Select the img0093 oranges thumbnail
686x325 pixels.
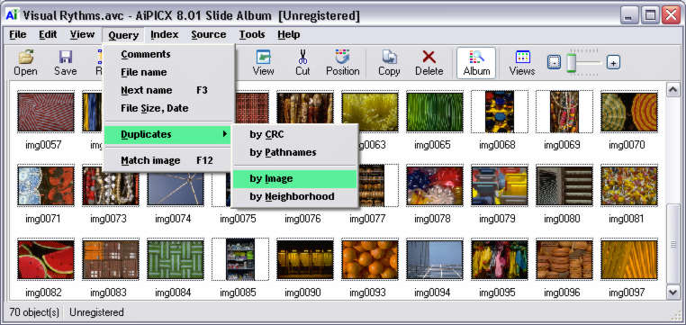pyautogui.click(x=370, y=259)
